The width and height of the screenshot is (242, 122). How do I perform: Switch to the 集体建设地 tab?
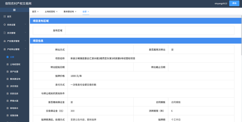click(69, 12)
